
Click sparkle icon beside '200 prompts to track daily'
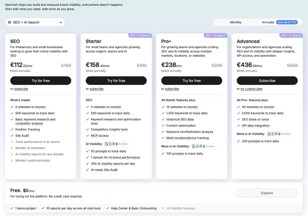pos(238,141)
